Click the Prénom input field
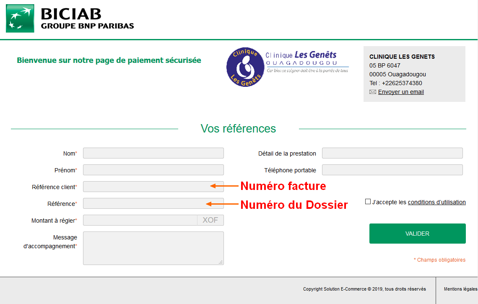Screen dimensions: 478x304 (x=153, y=169)
